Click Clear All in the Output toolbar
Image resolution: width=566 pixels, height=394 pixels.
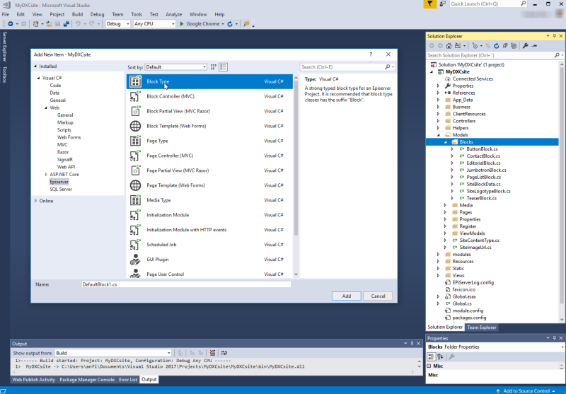213,353
